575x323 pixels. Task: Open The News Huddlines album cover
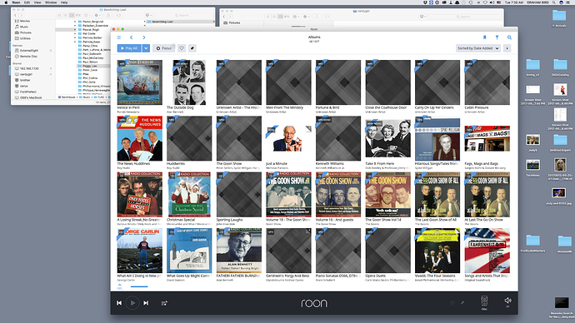(140, 138)
